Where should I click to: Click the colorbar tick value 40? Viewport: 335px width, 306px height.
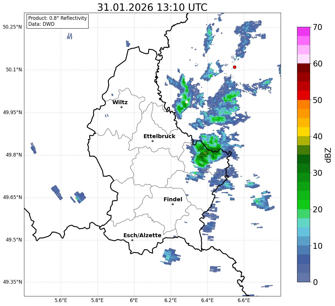click(x=318, y=136)
